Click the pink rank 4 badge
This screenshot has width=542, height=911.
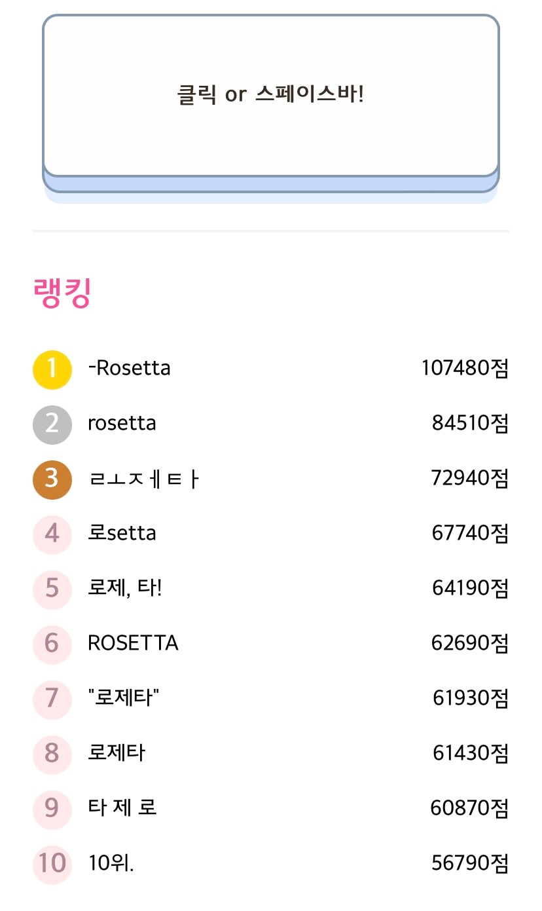pos(52,534)
